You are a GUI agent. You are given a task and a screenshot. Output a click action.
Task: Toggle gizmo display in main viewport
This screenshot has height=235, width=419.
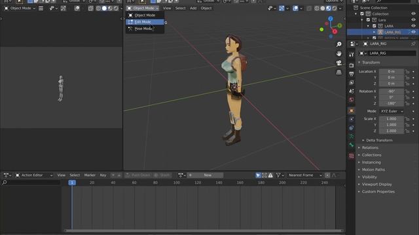click(282, 8)
